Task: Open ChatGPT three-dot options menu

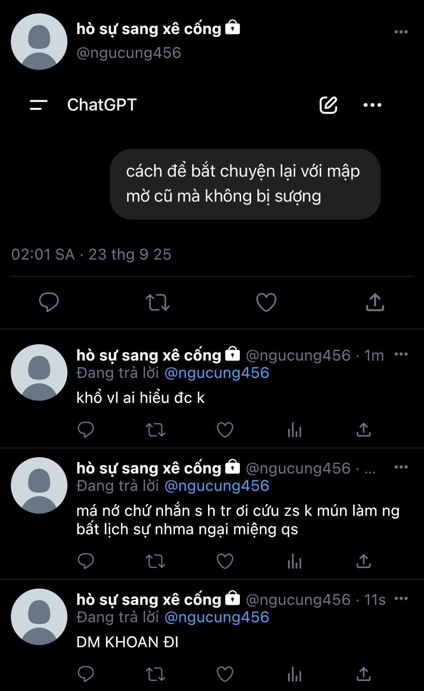Action: point(373,105)
